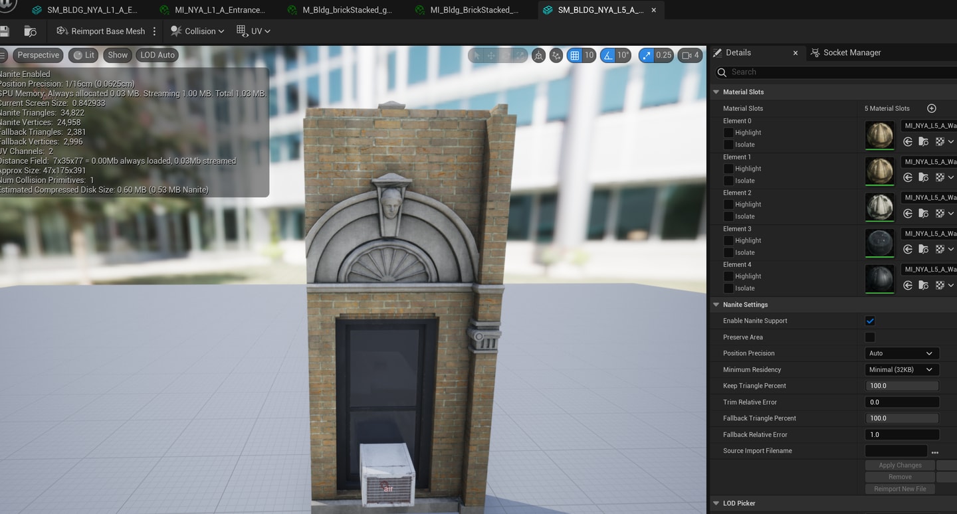Close the Details panel tab
This screenshot has height=514, width=957.
click(796, 53)
